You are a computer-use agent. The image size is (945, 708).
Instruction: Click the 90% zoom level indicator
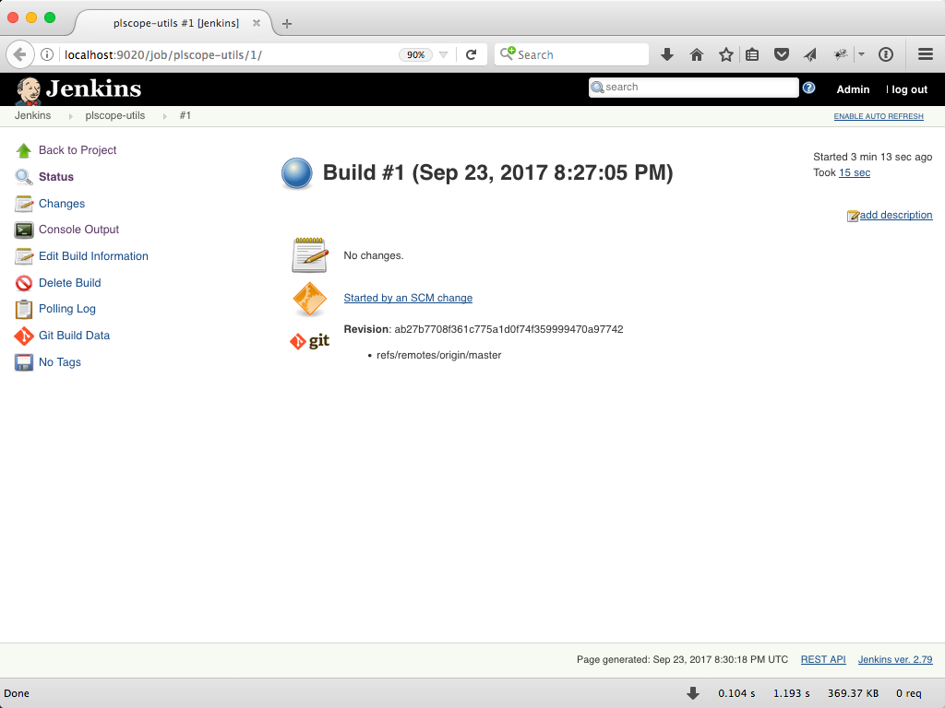pyautogui.click(x=416, y=54)
